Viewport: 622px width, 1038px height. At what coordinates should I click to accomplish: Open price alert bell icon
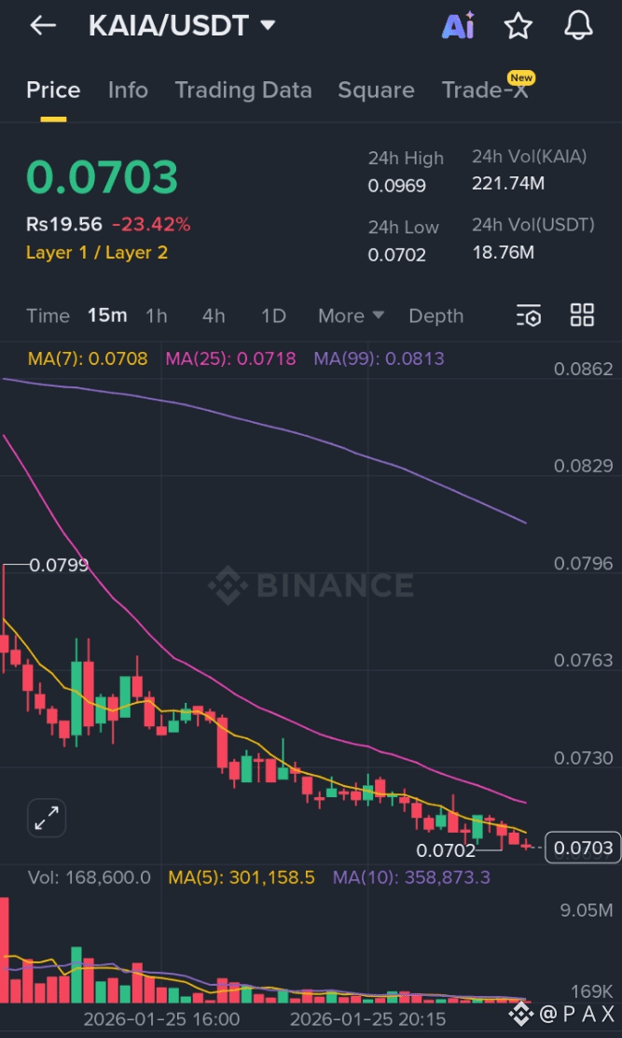click(578, 26)
